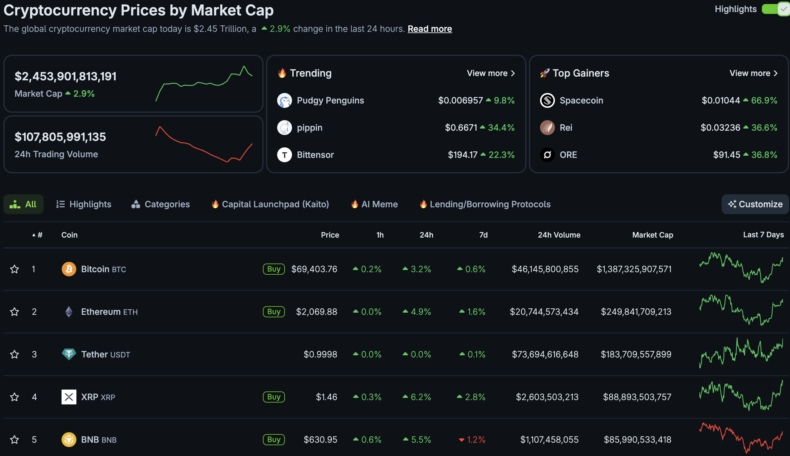
Task: Click the fire icon beside AI Meme
Action: tap(354, 204)
